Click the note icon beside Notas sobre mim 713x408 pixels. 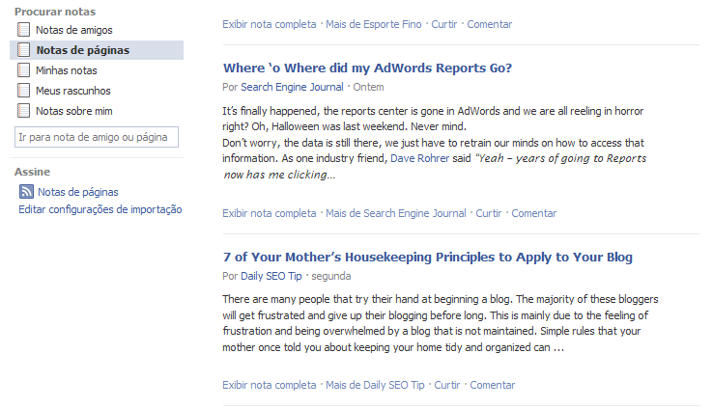(24, 111)
